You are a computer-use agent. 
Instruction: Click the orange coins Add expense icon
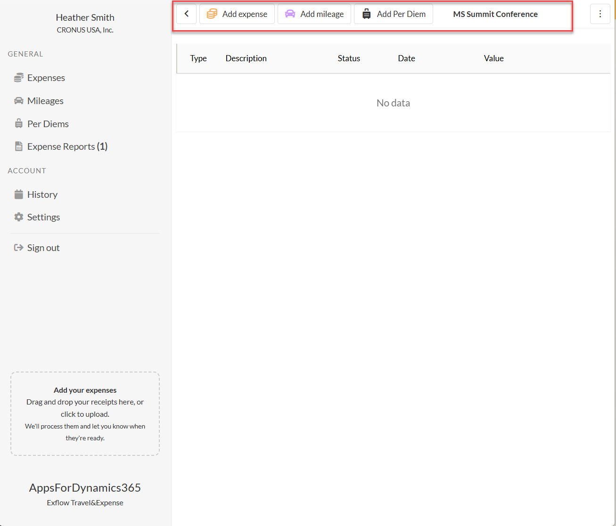coord(212,14)
